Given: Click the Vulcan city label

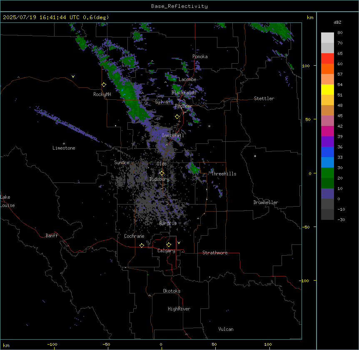Looking at the screenshot, I should coord(226,329).
